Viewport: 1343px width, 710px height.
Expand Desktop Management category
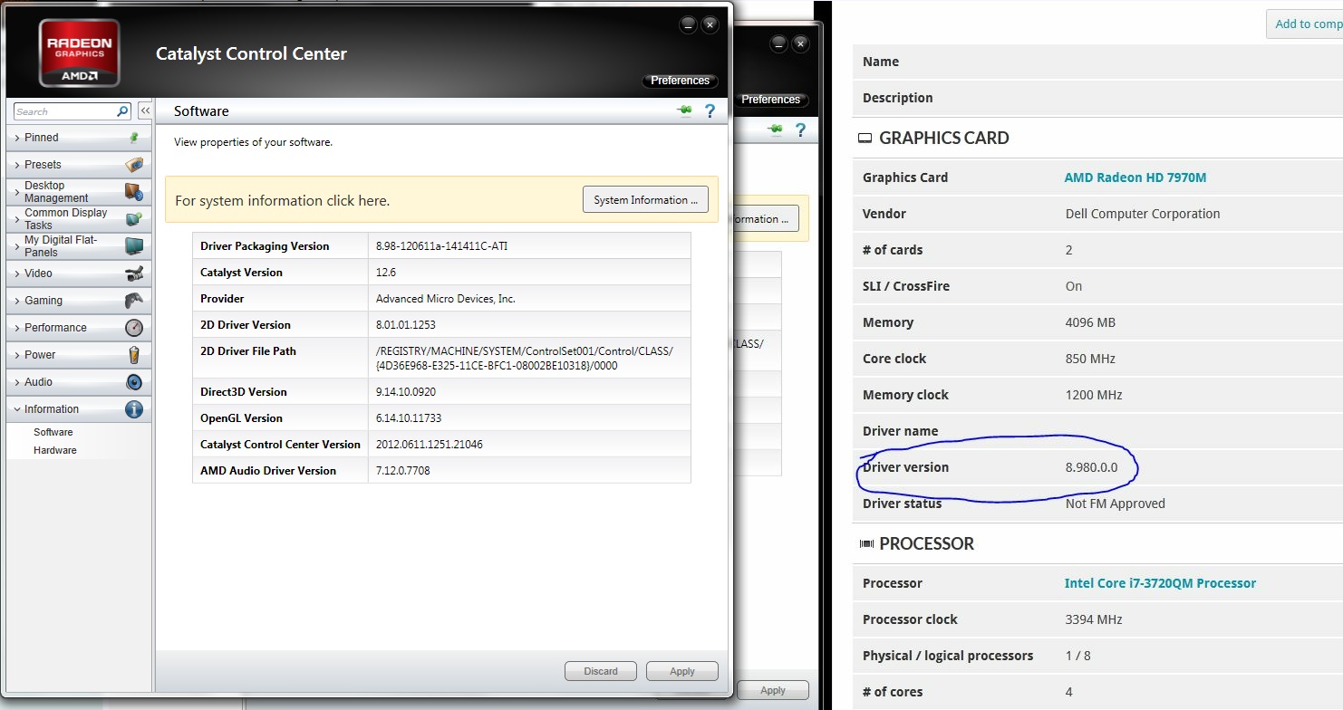56,192
